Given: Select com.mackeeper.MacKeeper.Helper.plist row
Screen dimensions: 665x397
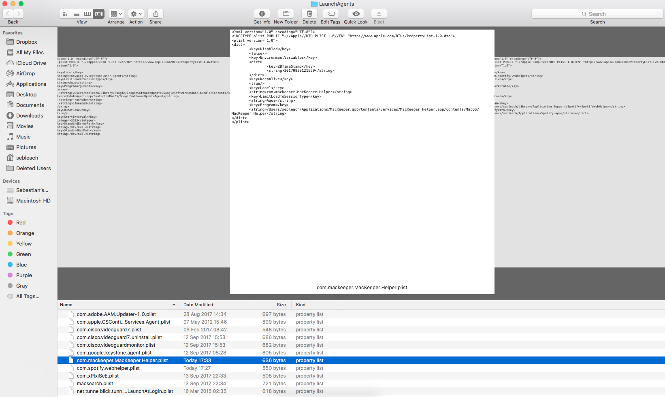Looking at the screenshot, I should tap(361, 361).
